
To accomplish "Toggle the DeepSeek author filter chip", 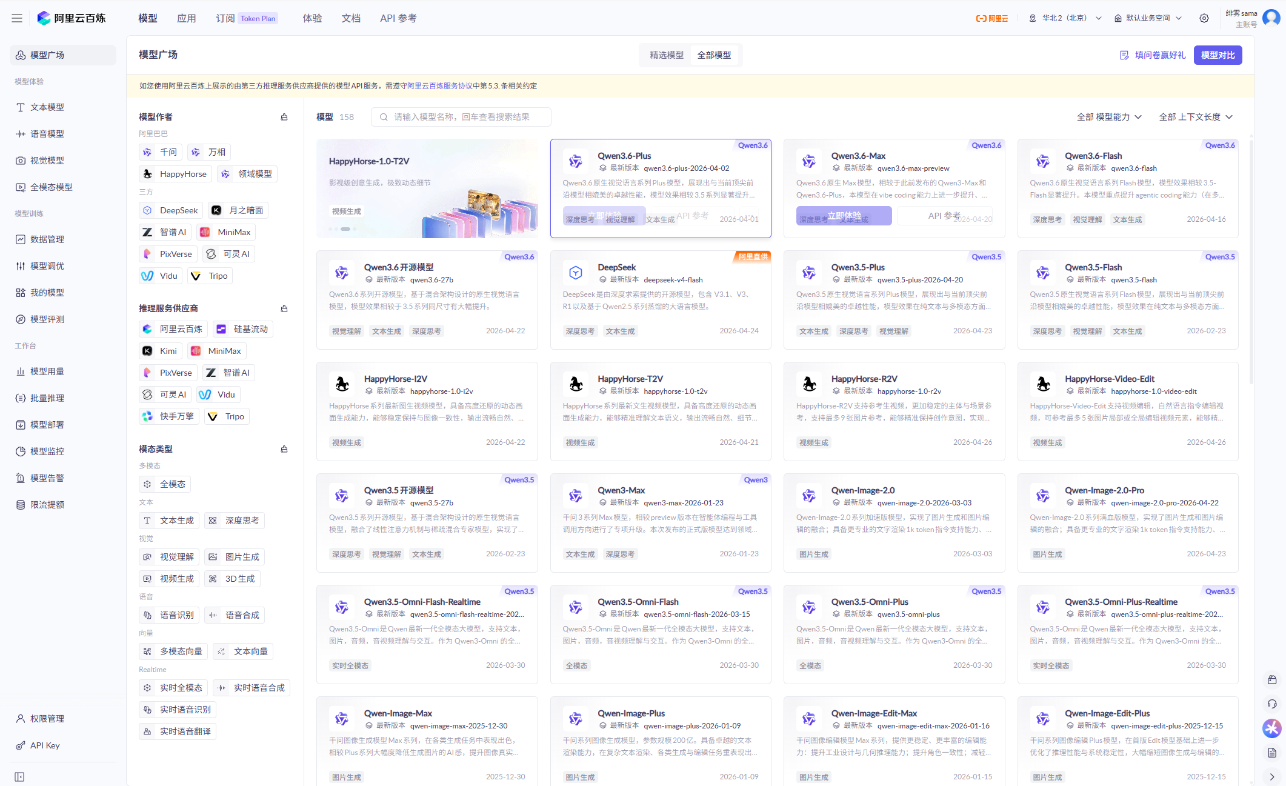I will click(x=171, y=210).
